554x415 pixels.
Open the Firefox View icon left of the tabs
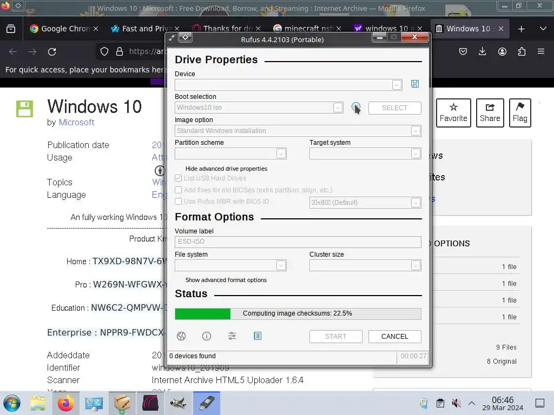click(x=11, y=29)
